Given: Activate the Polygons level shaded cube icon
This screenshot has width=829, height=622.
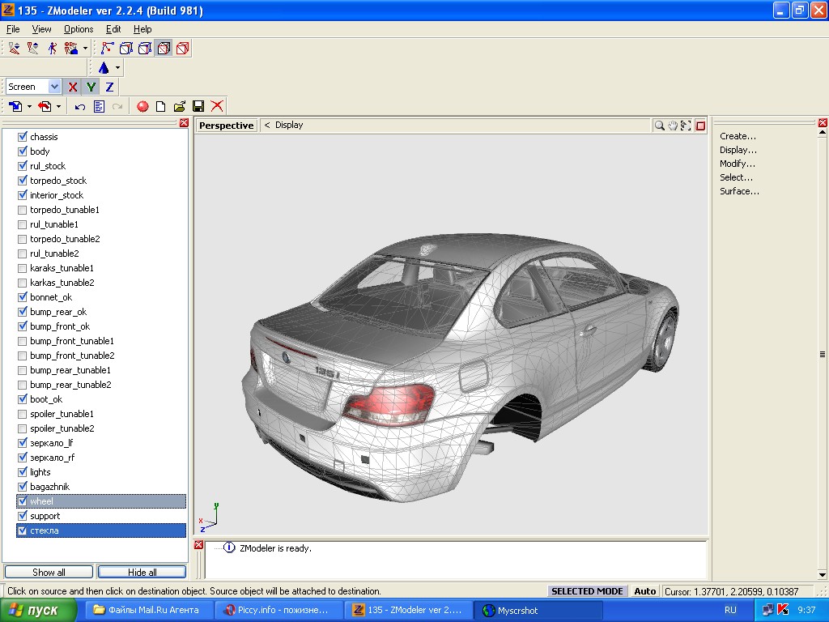Looking at the screenshot, I should click(164, 48).
